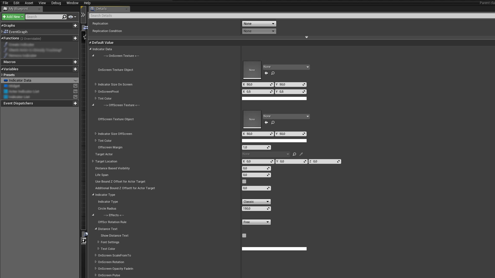This screenshot has height=278, width=495.
Task: Add an Event Dispatcher with its plus icon
Action: pyautogui.click(x=75, y=103)
